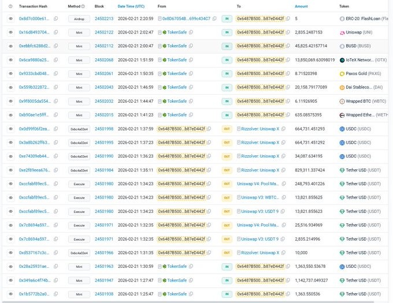This screenshot has height=303, width=393.
Task: Copy To address in Paxos Gold row
Action: (288, 73)
